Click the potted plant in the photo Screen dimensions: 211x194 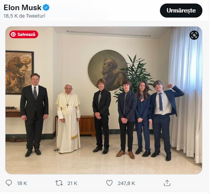point(135,75)
